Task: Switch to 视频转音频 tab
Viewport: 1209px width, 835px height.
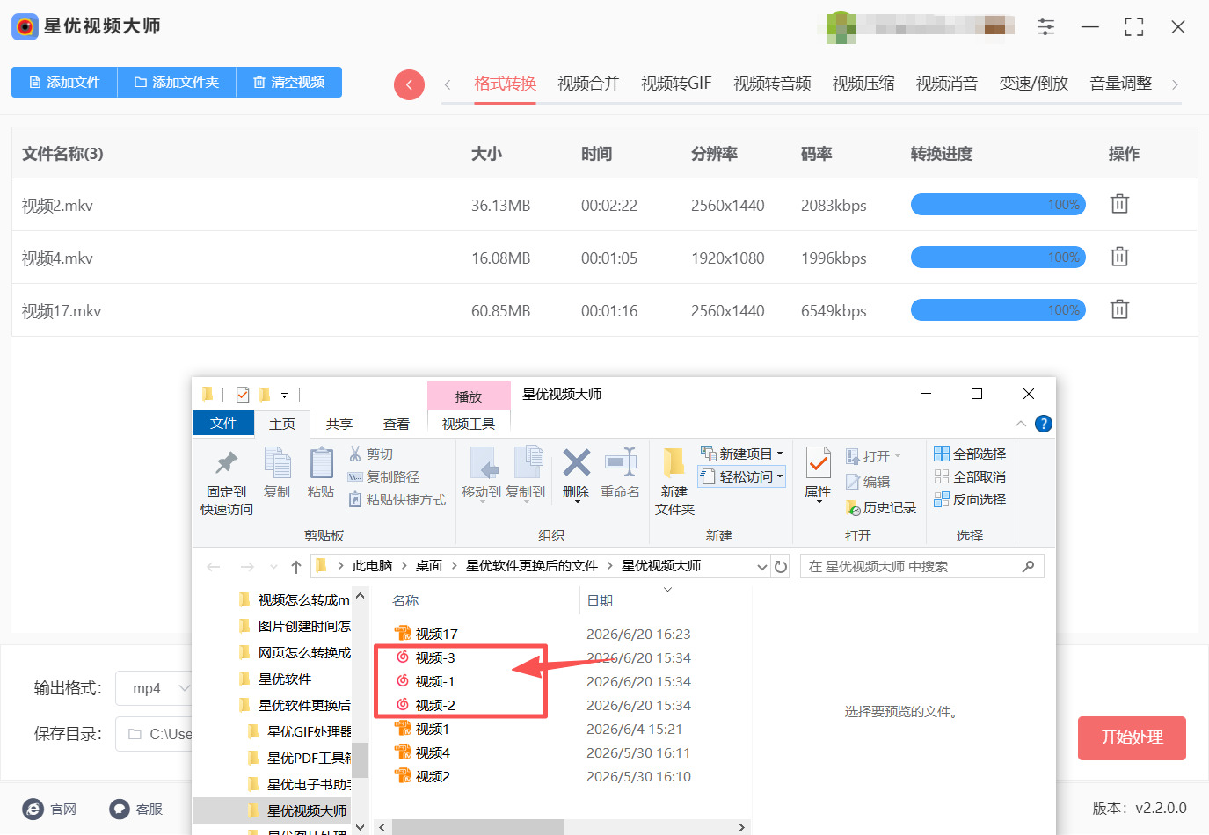Action: 772,83
